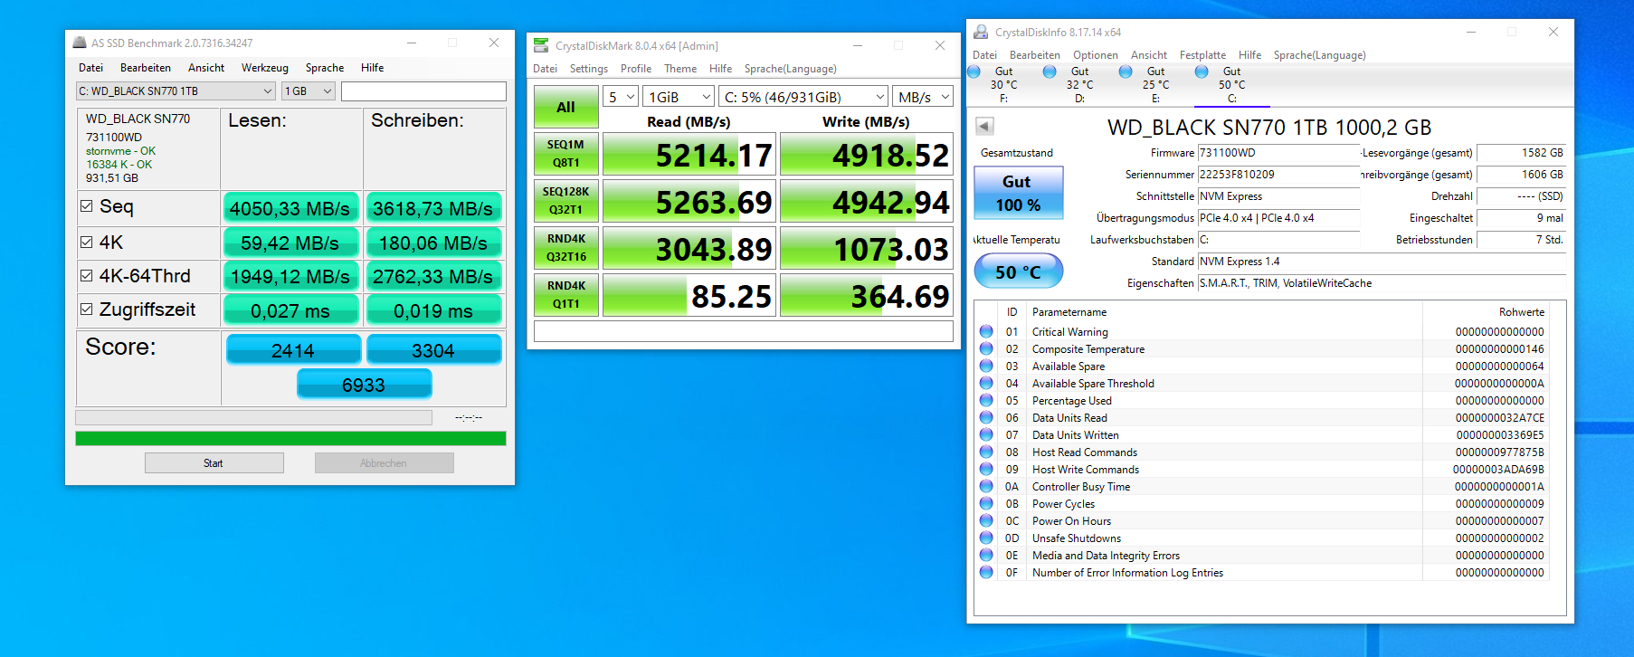Click the status dot for Error Information Log Entries

pos(986,573)
